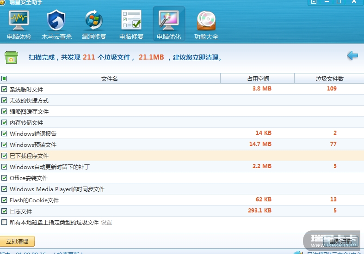Open 设置 link for disk file types
Screen dimensions: 364x254
click(x=106, y=223)
